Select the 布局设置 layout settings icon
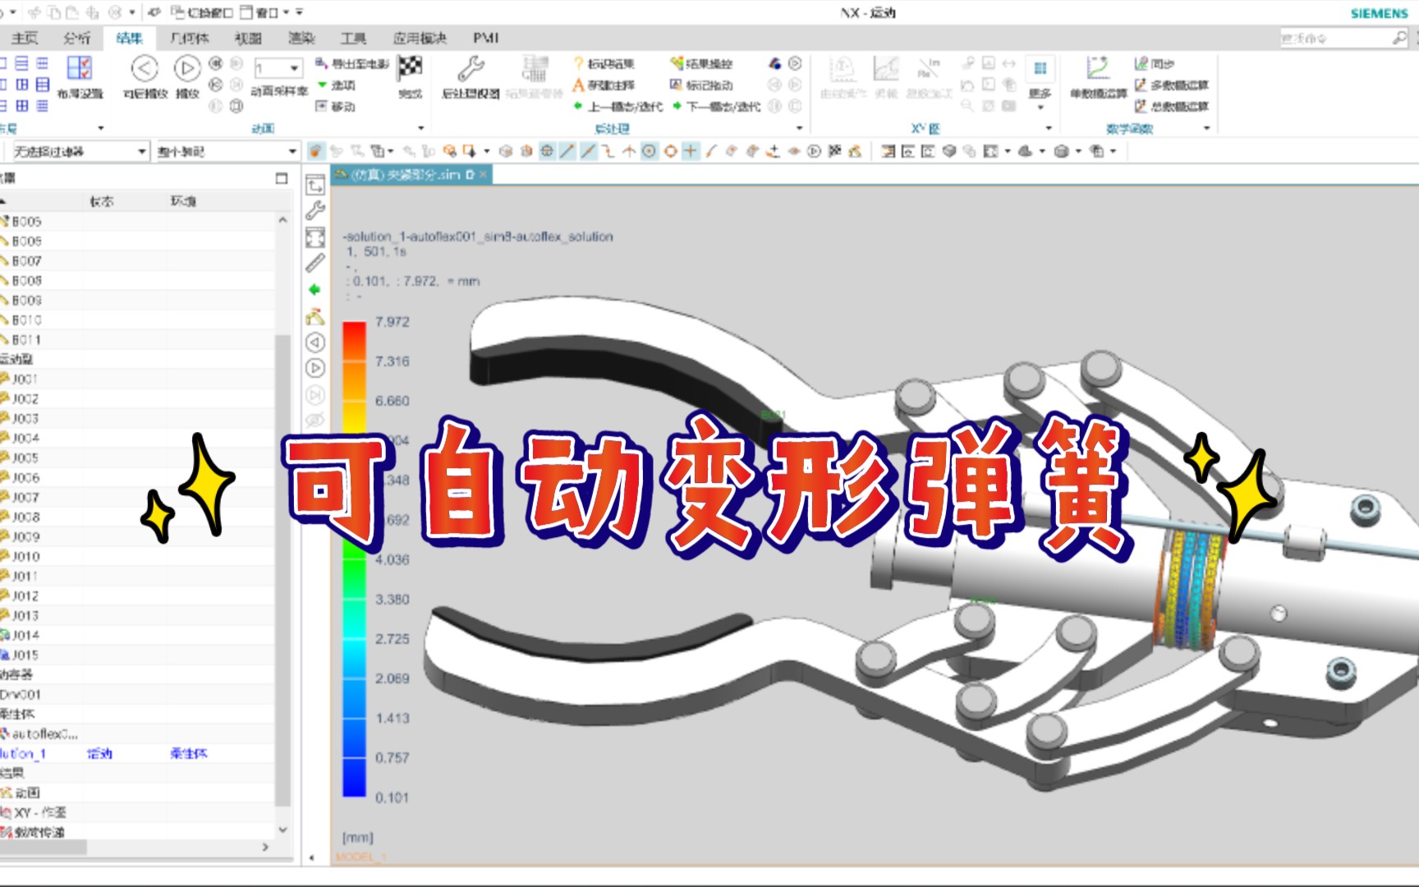This screenshot has width=1419, height=887. pyautogui.click(x=79, y=67)
